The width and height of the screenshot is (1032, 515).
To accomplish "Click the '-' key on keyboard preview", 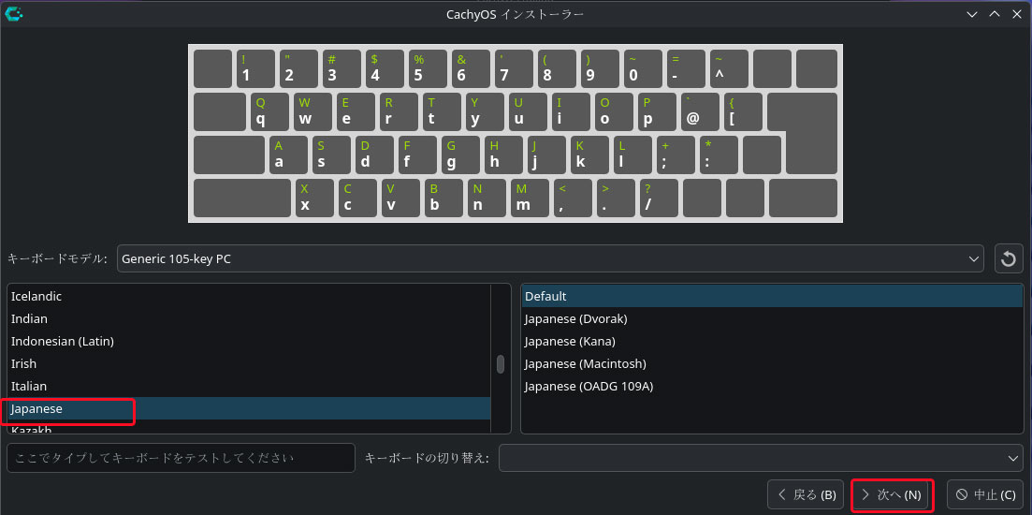I will point(686,68).
